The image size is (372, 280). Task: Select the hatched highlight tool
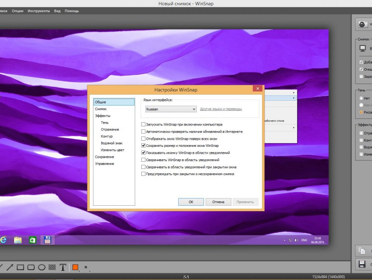point(52,267)
